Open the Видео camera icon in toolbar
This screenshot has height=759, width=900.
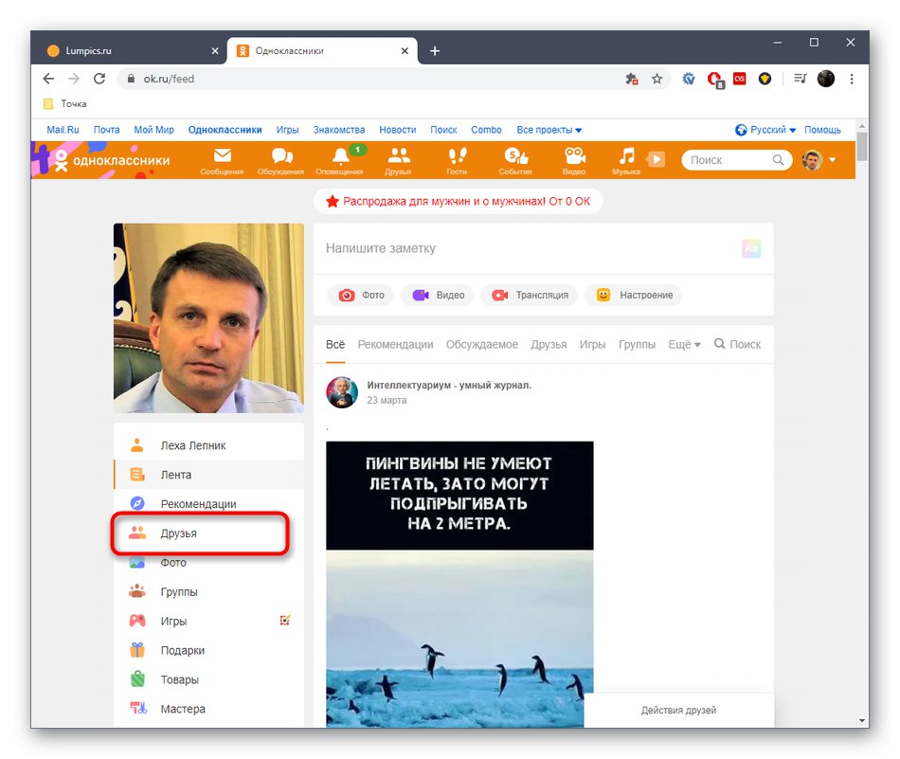[x=574, y=160]
